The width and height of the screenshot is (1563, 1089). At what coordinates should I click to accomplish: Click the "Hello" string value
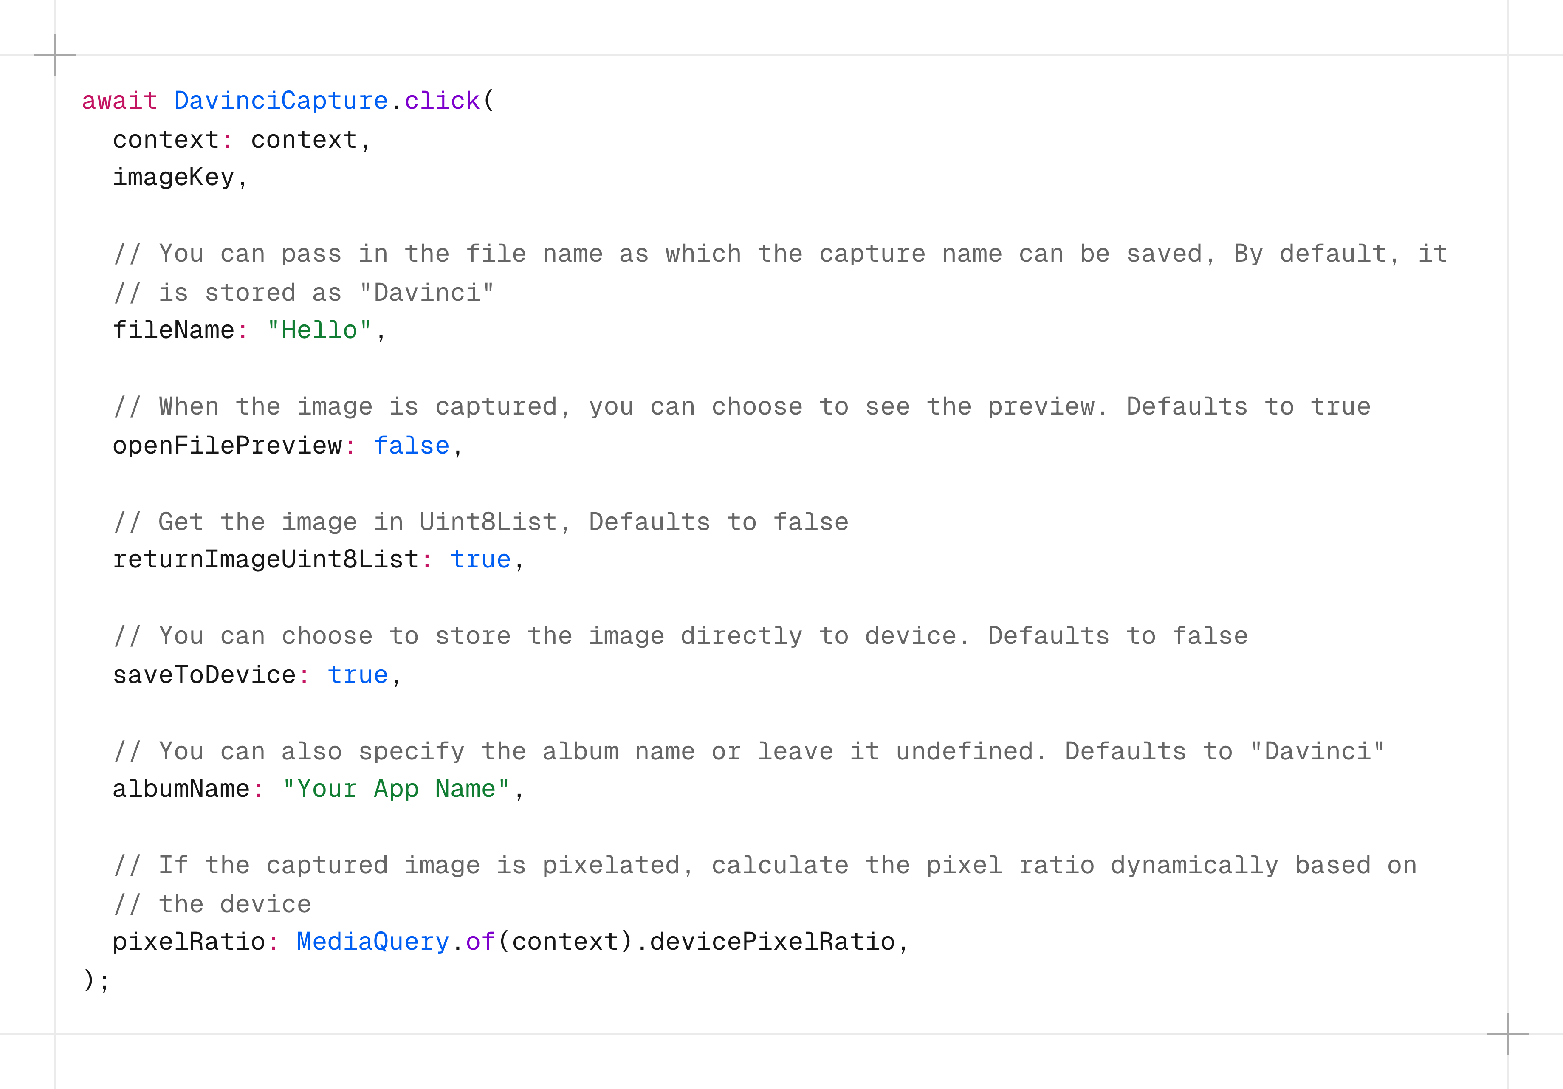[319, 331]
